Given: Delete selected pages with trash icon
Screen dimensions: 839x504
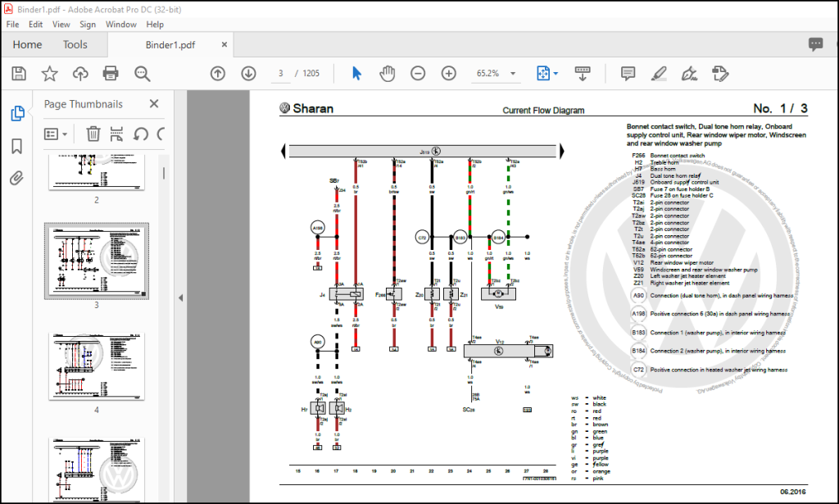Looking at the screenshot, I should tap(93, 134).
